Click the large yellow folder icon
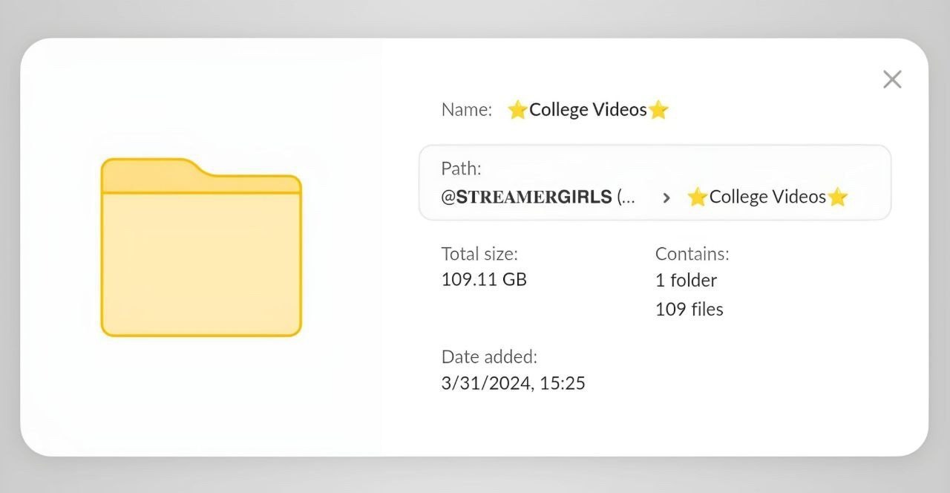 [201, 247]
